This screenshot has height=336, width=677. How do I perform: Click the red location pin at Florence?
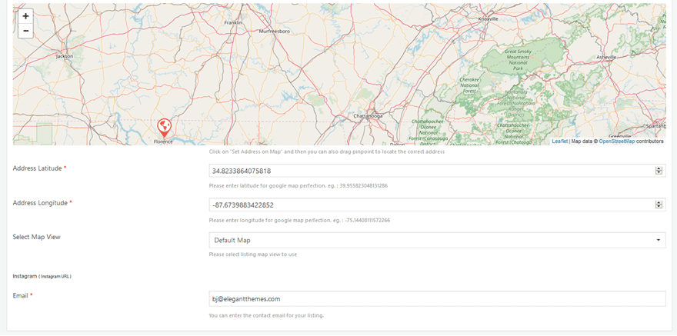click(164, 128)
